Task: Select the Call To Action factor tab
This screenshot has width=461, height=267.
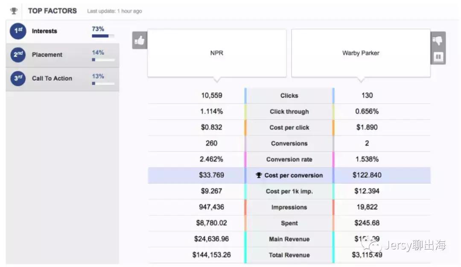Action: pos(62,79)
